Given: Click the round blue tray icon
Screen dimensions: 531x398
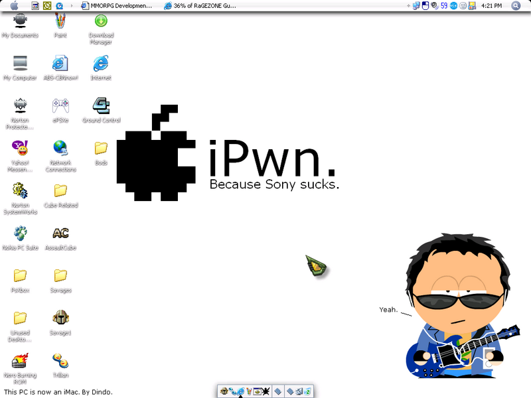Looking at the screenshot, I should click(453, 5).
